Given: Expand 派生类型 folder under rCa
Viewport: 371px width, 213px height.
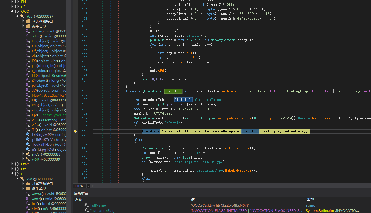Looking at the screenshot, I should click(x=23, y=26).
